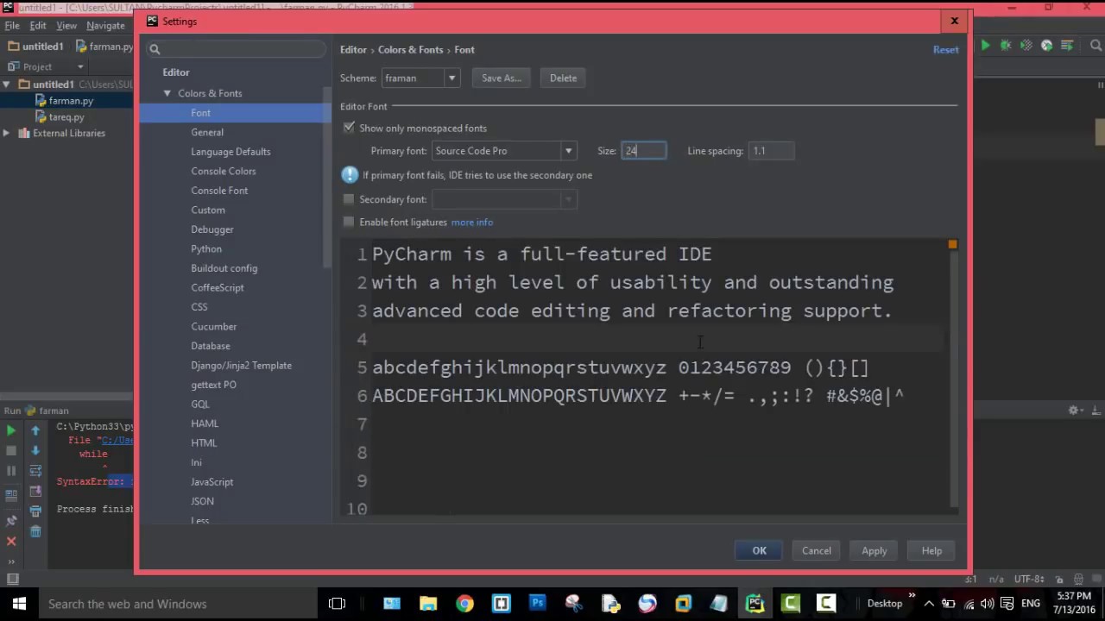This screenshot has width=1105, height=621.
Task: Open Google Chrome from the taskbar
Action: (465, 604)
